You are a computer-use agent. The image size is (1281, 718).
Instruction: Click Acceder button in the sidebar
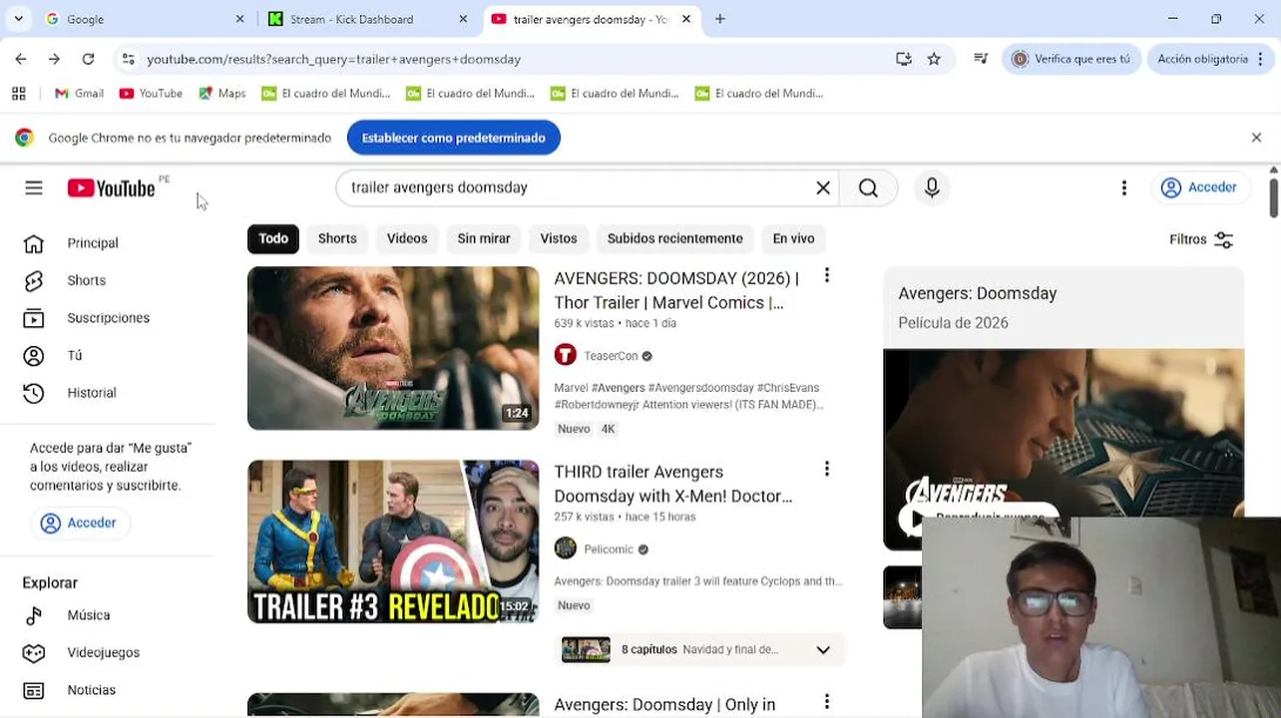(x=79, y=523)
